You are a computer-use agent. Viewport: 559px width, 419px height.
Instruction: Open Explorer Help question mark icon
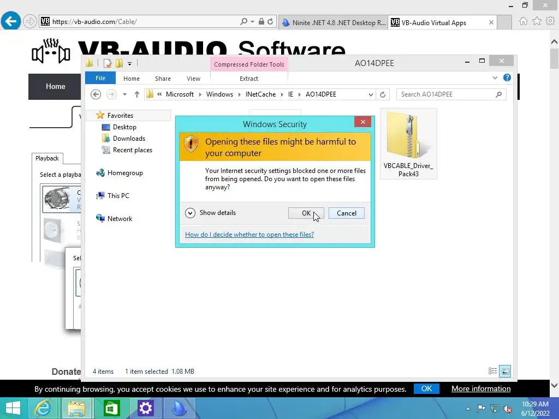507,77
